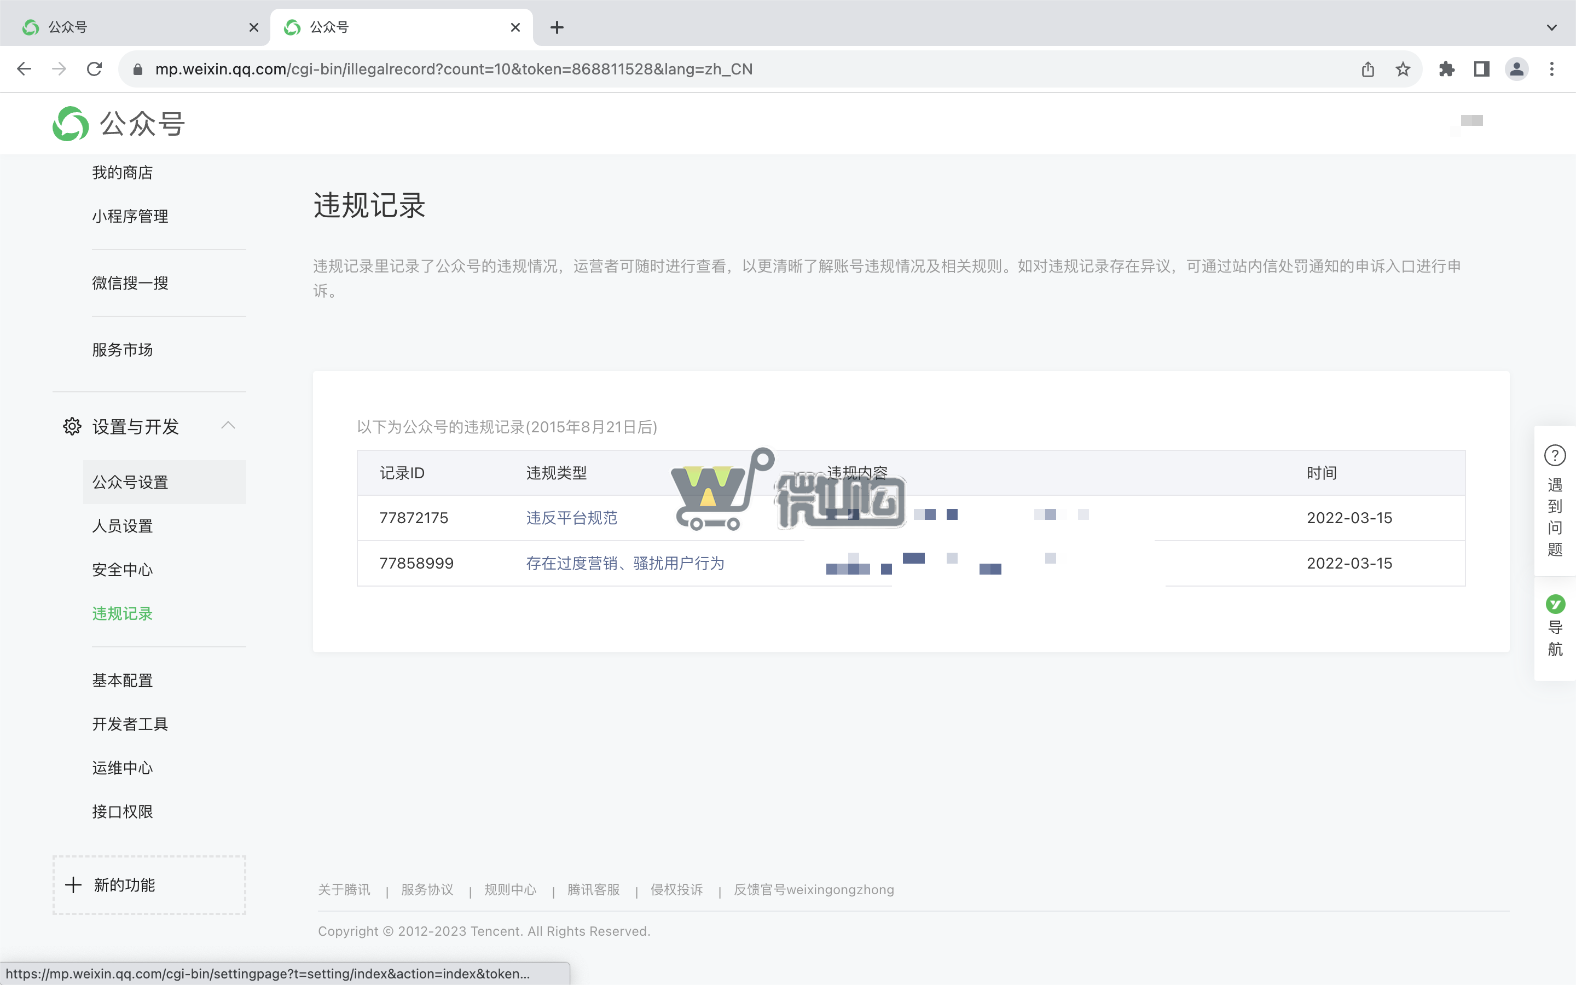The image size is (1576, 985).
Task: Click the side panel icon in browser toolbar
Action: [1480, 68]
